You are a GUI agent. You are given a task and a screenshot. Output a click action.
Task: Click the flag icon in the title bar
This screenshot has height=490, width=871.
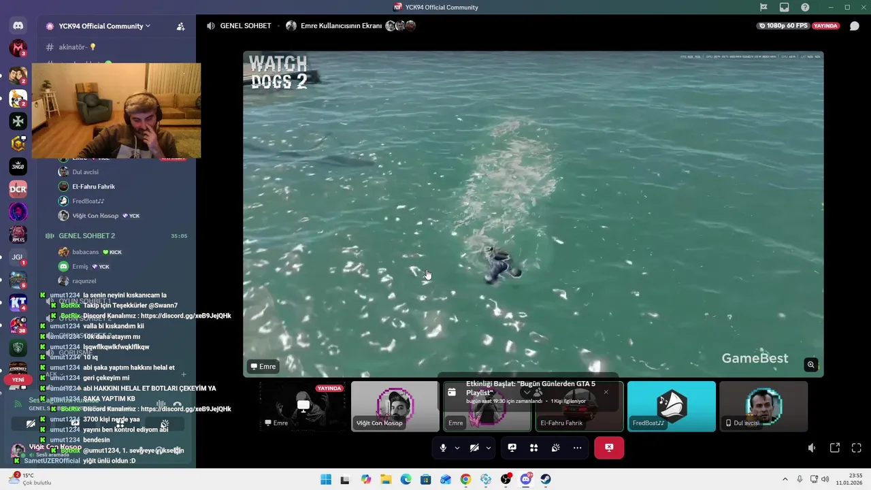[x=763, y=7]
